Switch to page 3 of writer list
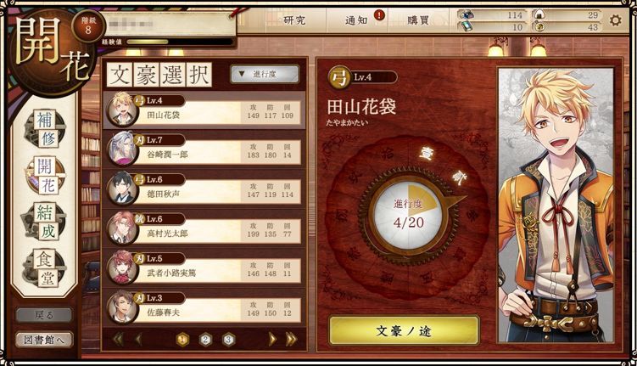 click(x=229, y=339)
